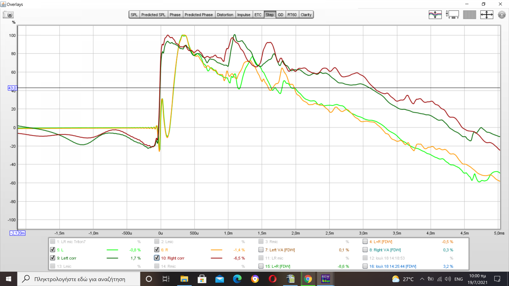This screenshot has width=509, height=286.
Task: Open the Distortion graph tab
Action: coord(225,15)
